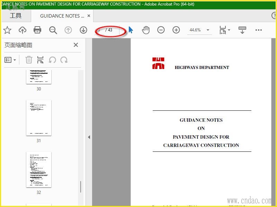Delete selected page thumbnail trash icon
Screen dimensions: 277x207
coord(29,60)
